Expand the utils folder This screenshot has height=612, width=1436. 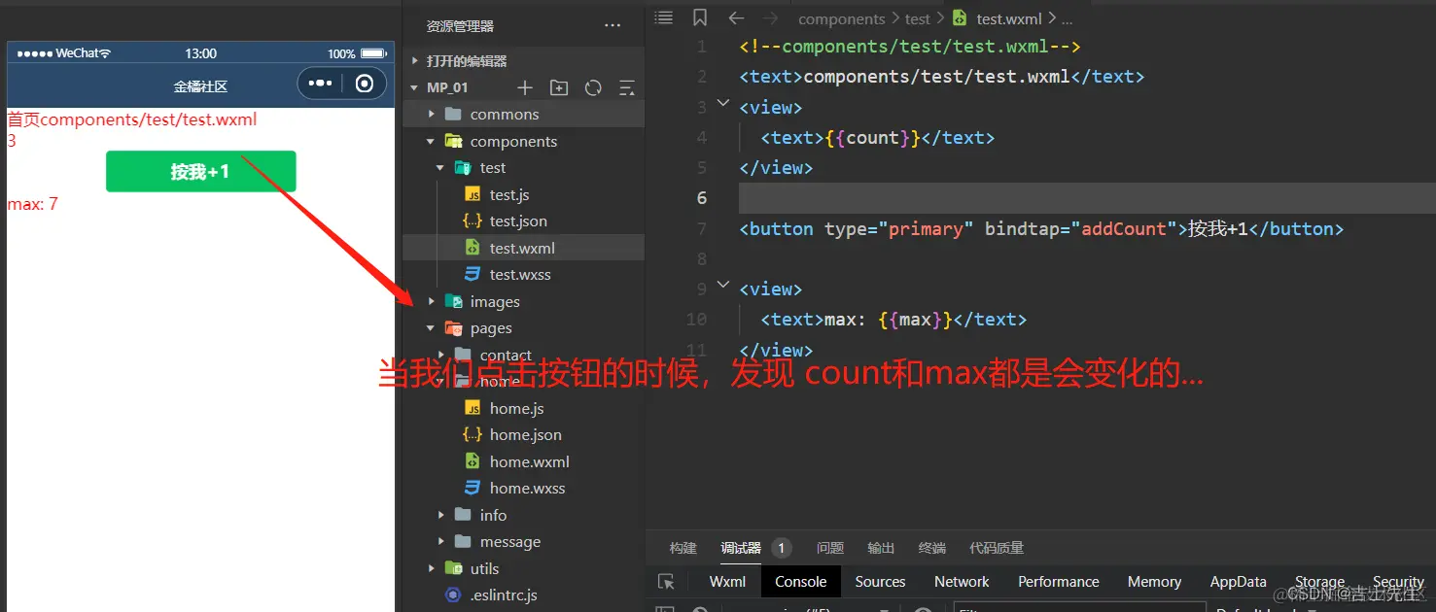pos(432,568)
